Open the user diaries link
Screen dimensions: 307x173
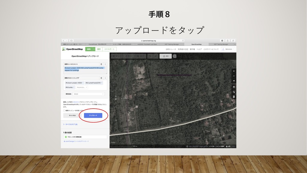point(183,49)
